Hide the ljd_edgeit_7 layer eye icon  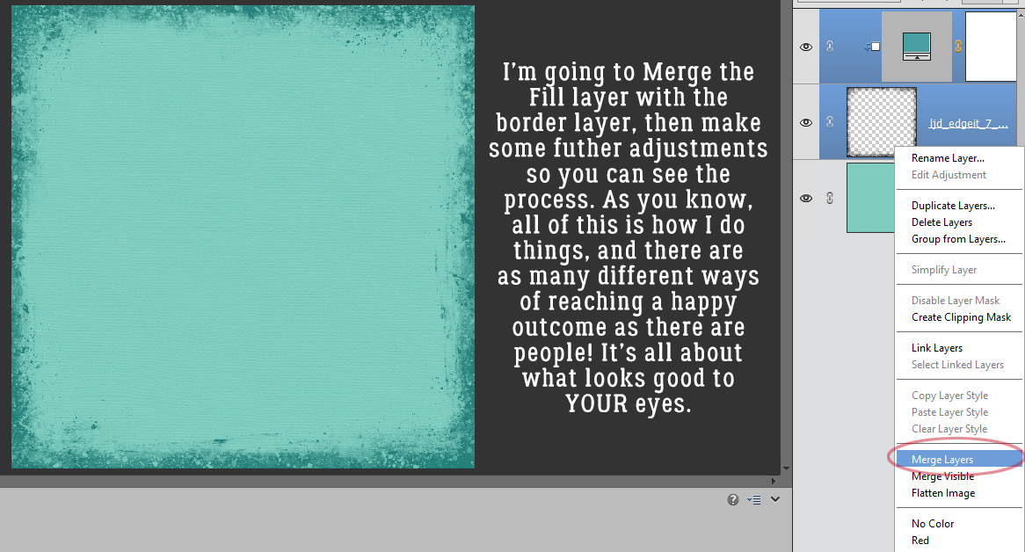click(x=806, y=123)
